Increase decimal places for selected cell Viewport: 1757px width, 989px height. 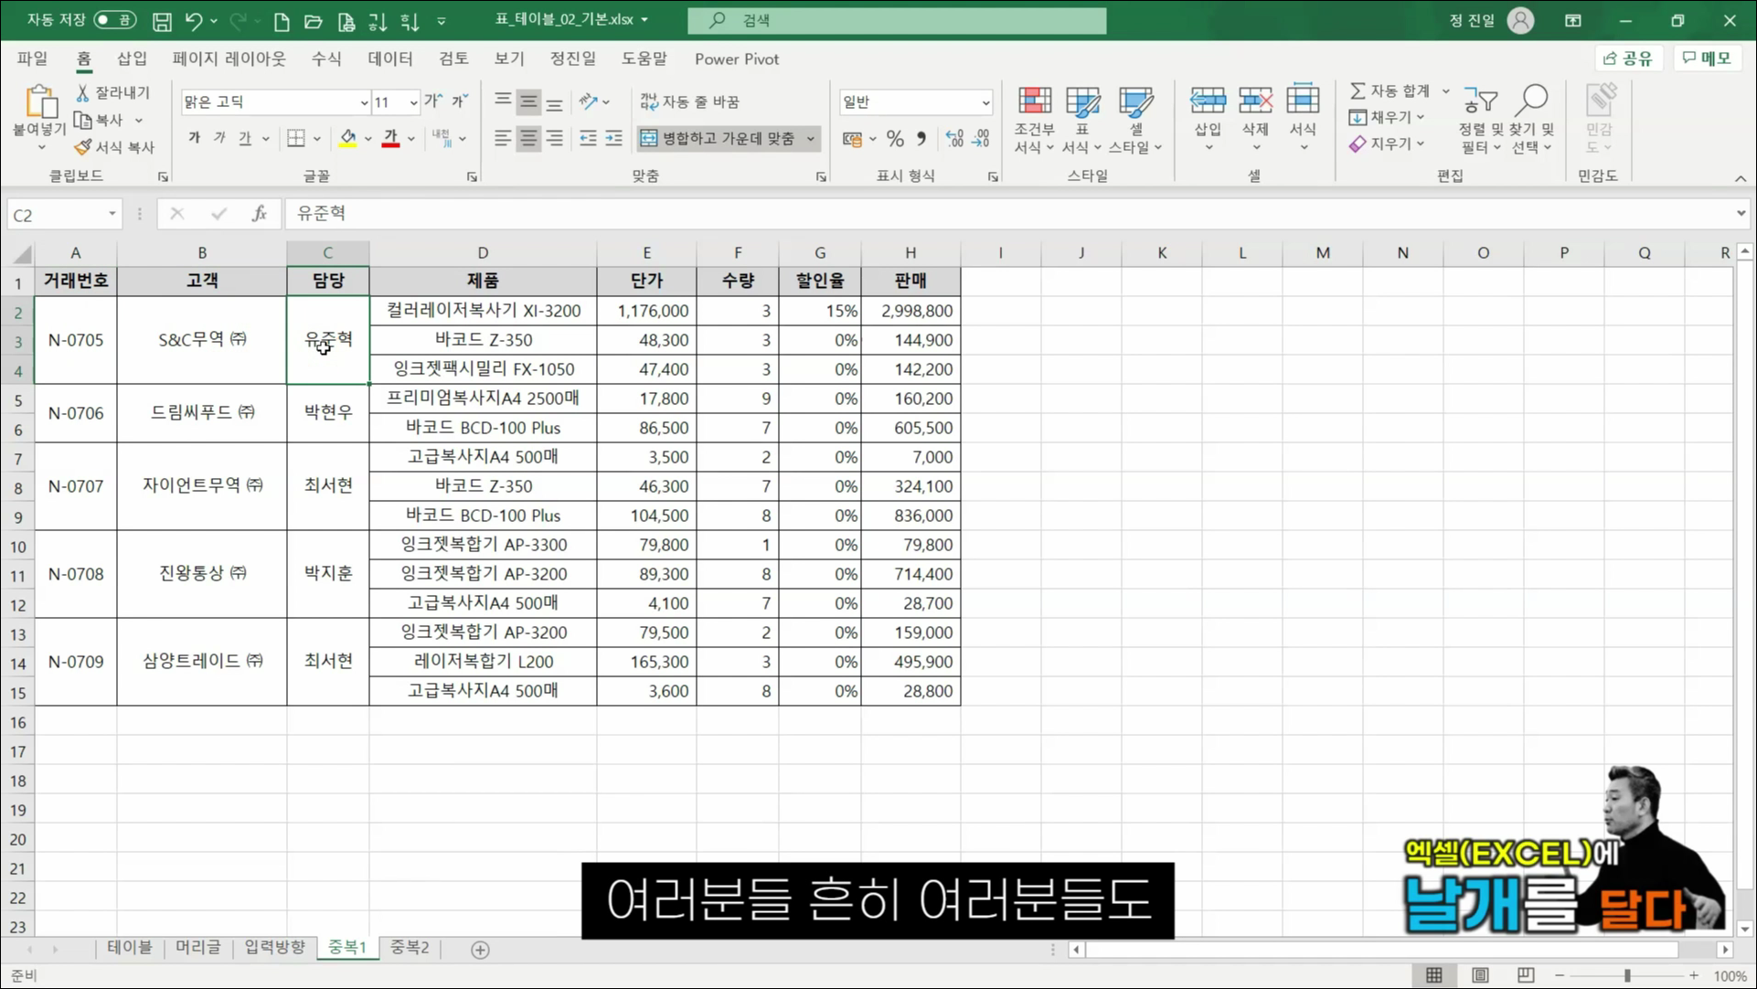(953, 138)
